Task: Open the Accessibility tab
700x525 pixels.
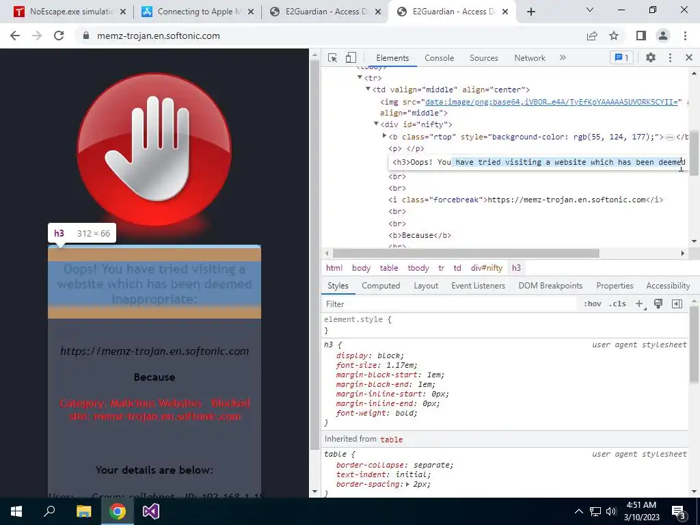Action: point(668,286)
